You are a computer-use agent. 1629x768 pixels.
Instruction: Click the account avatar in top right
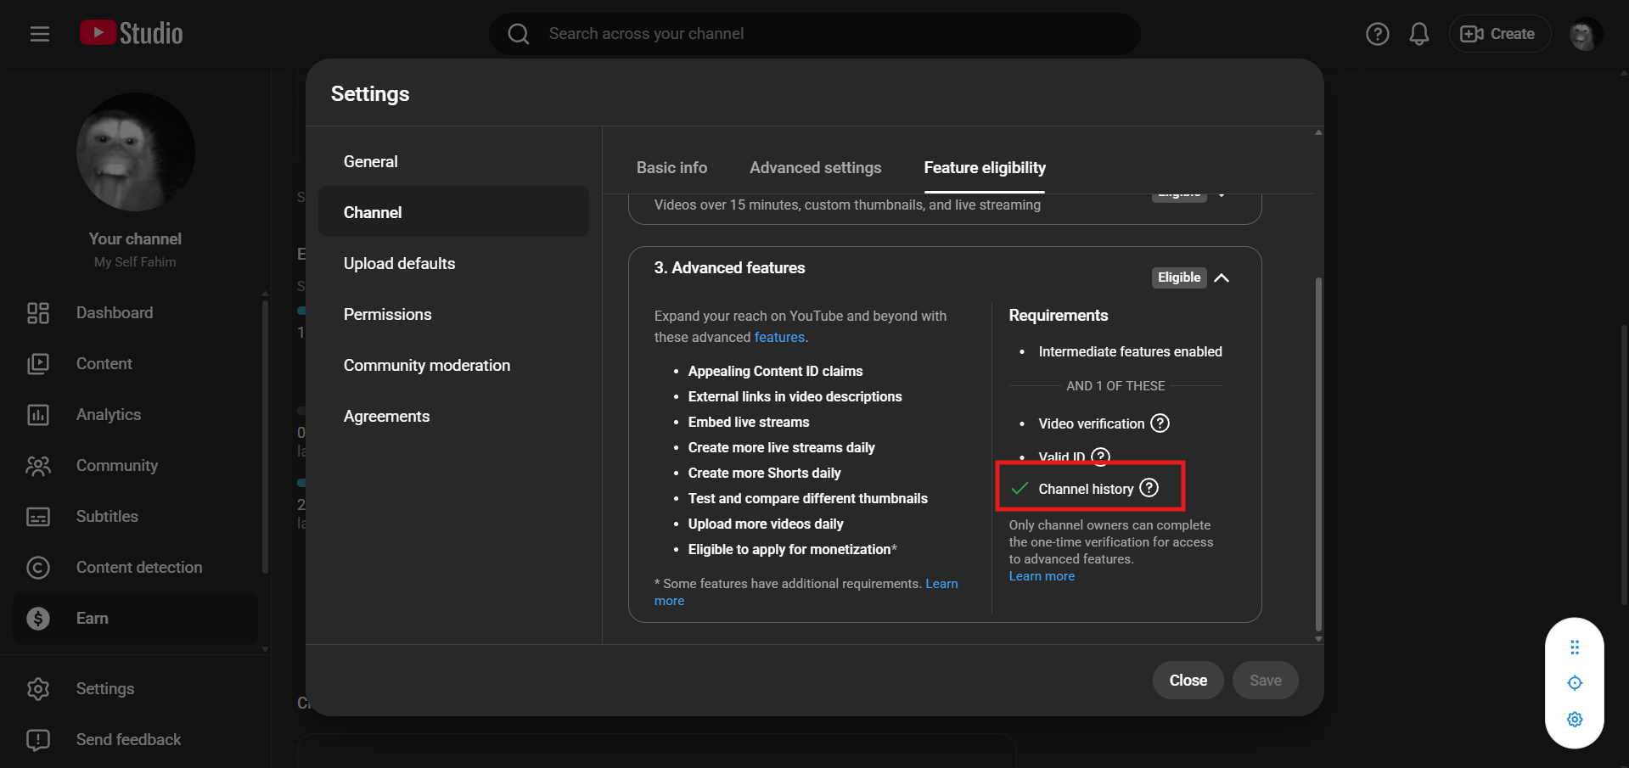coord(1584,34)
